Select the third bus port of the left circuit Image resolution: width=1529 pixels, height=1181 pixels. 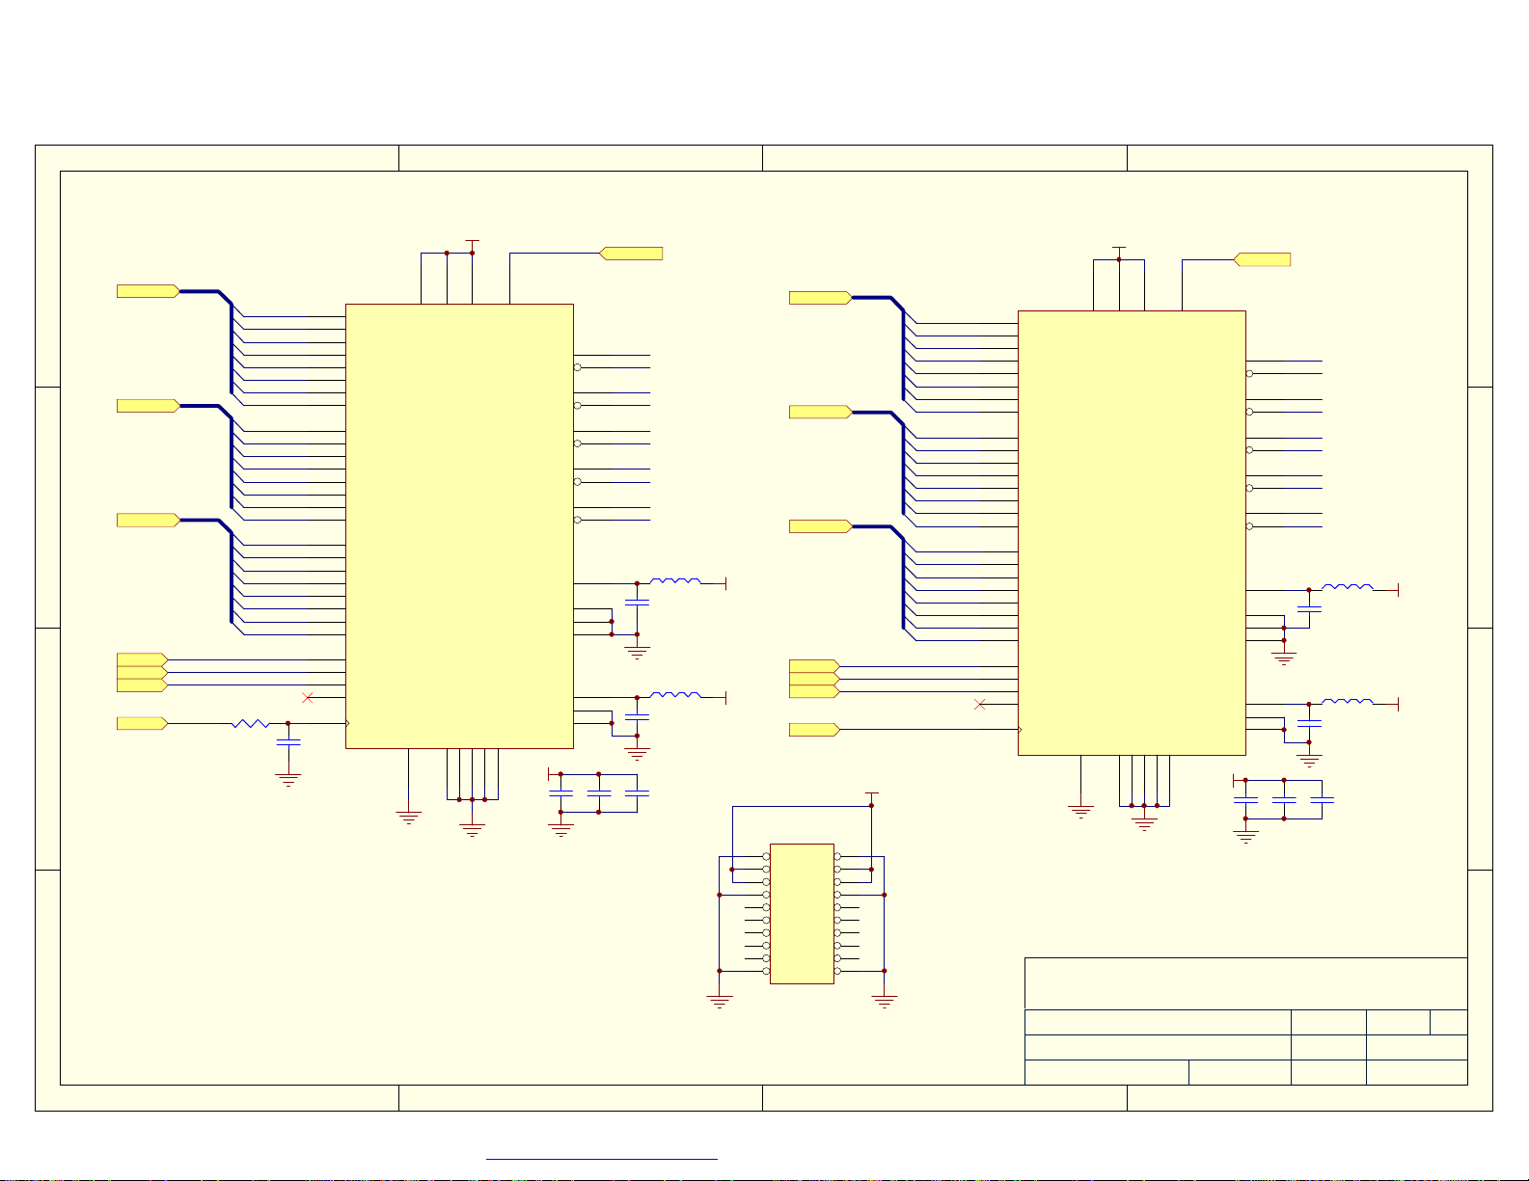[149, 521]
